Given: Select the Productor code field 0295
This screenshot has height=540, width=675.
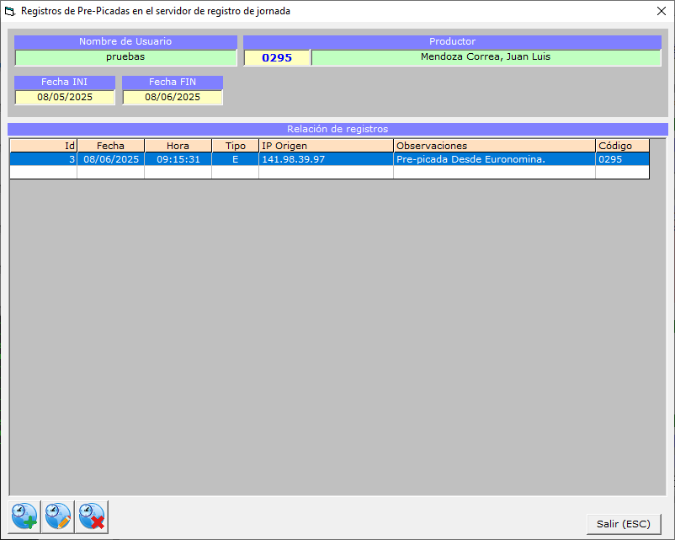Looking at the screenshot, I should 277,57.
